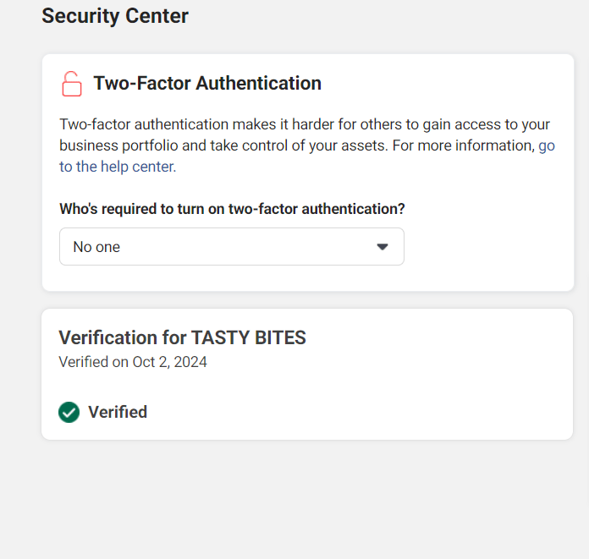Screen dimensions: 589x559
Task: Click the "Who's required to turn on" question label
Action: tap(232, 209)
